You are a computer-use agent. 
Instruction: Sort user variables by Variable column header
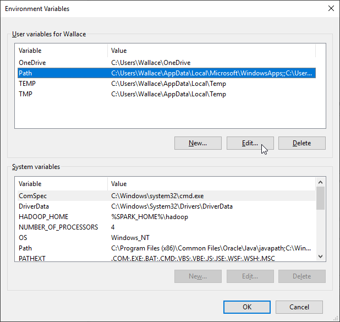61,51
